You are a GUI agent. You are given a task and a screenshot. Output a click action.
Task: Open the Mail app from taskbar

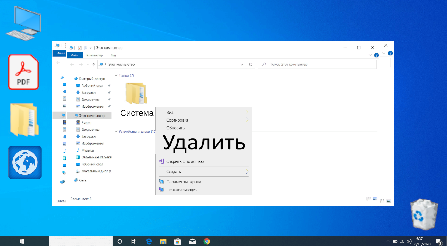[x=192, y=241]
